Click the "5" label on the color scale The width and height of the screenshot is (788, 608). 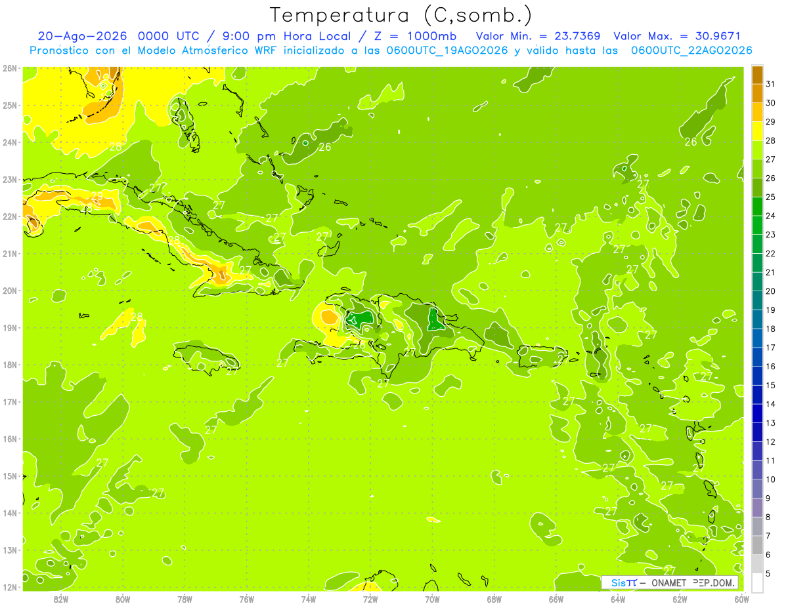[x=769, y=574]
